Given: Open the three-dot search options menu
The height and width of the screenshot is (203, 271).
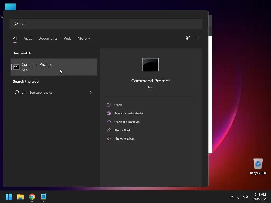Looking at the screenshot, I should [197, 38].
